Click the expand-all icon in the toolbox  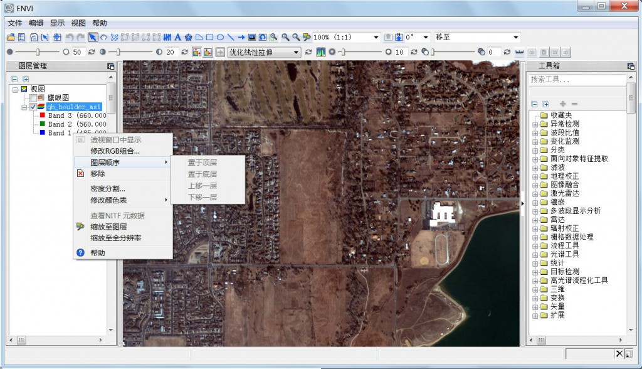546,104
